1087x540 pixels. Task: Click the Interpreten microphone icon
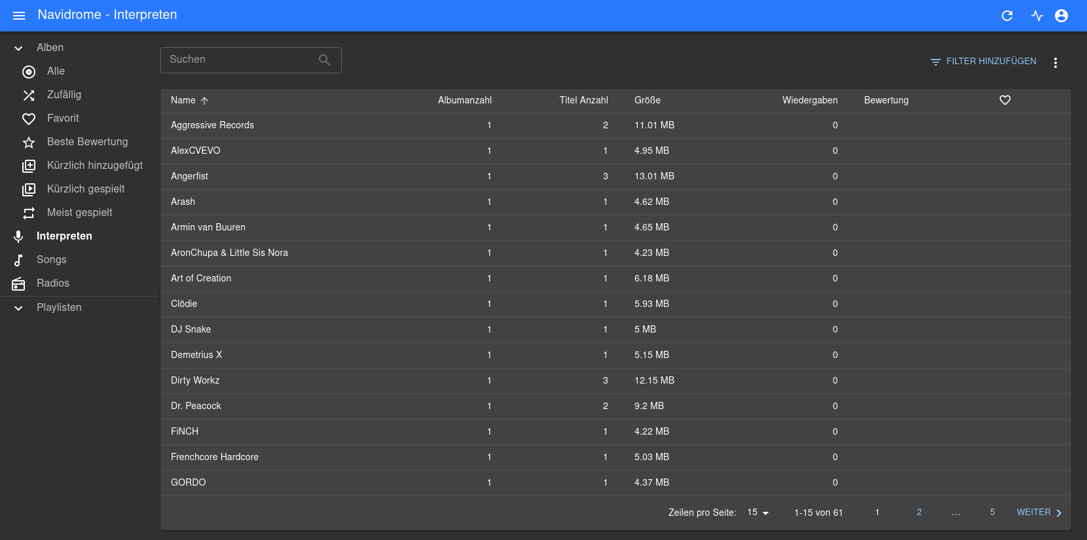point(18,236)
